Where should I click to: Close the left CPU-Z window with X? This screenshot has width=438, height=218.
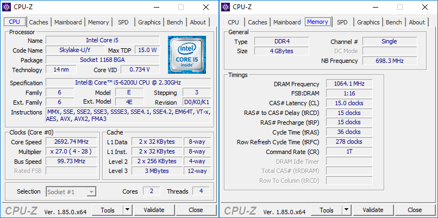click(206, 7)
